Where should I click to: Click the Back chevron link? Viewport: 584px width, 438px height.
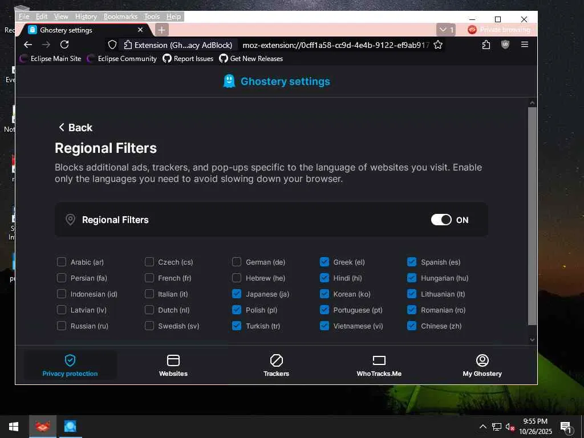coord(75,127)
